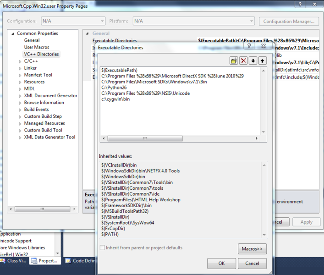
Task: Delete the selected directory line
Action: [x=243, y=61]
